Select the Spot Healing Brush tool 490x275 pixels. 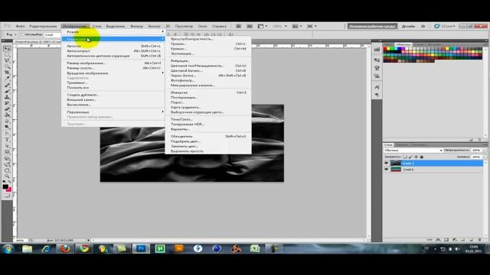7,85
